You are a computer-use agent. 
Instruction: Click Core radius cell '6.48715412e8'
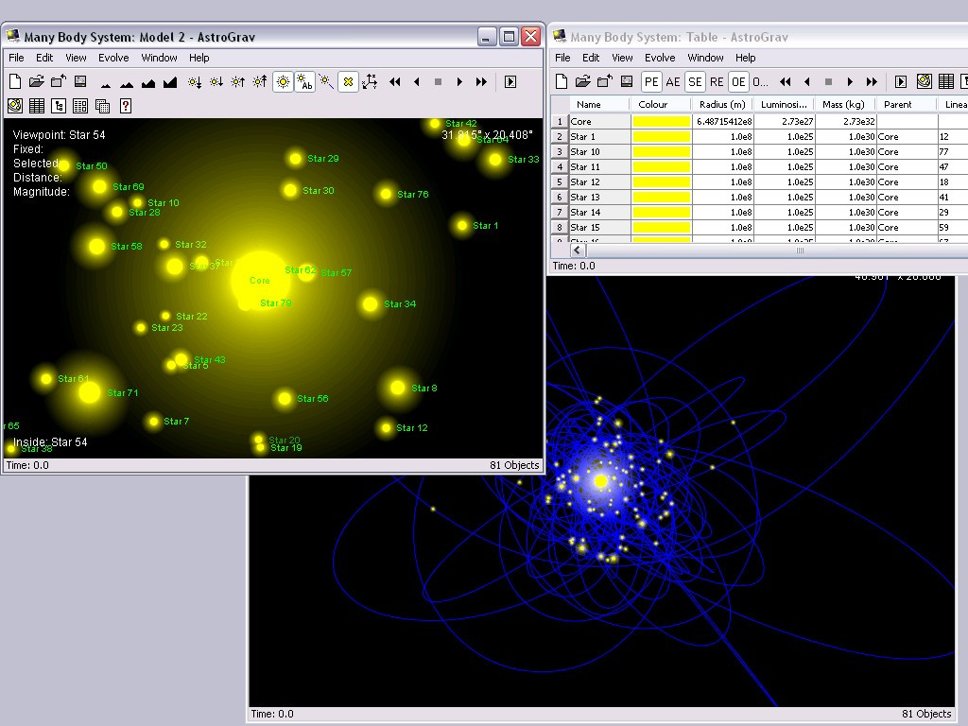(722, 122)
